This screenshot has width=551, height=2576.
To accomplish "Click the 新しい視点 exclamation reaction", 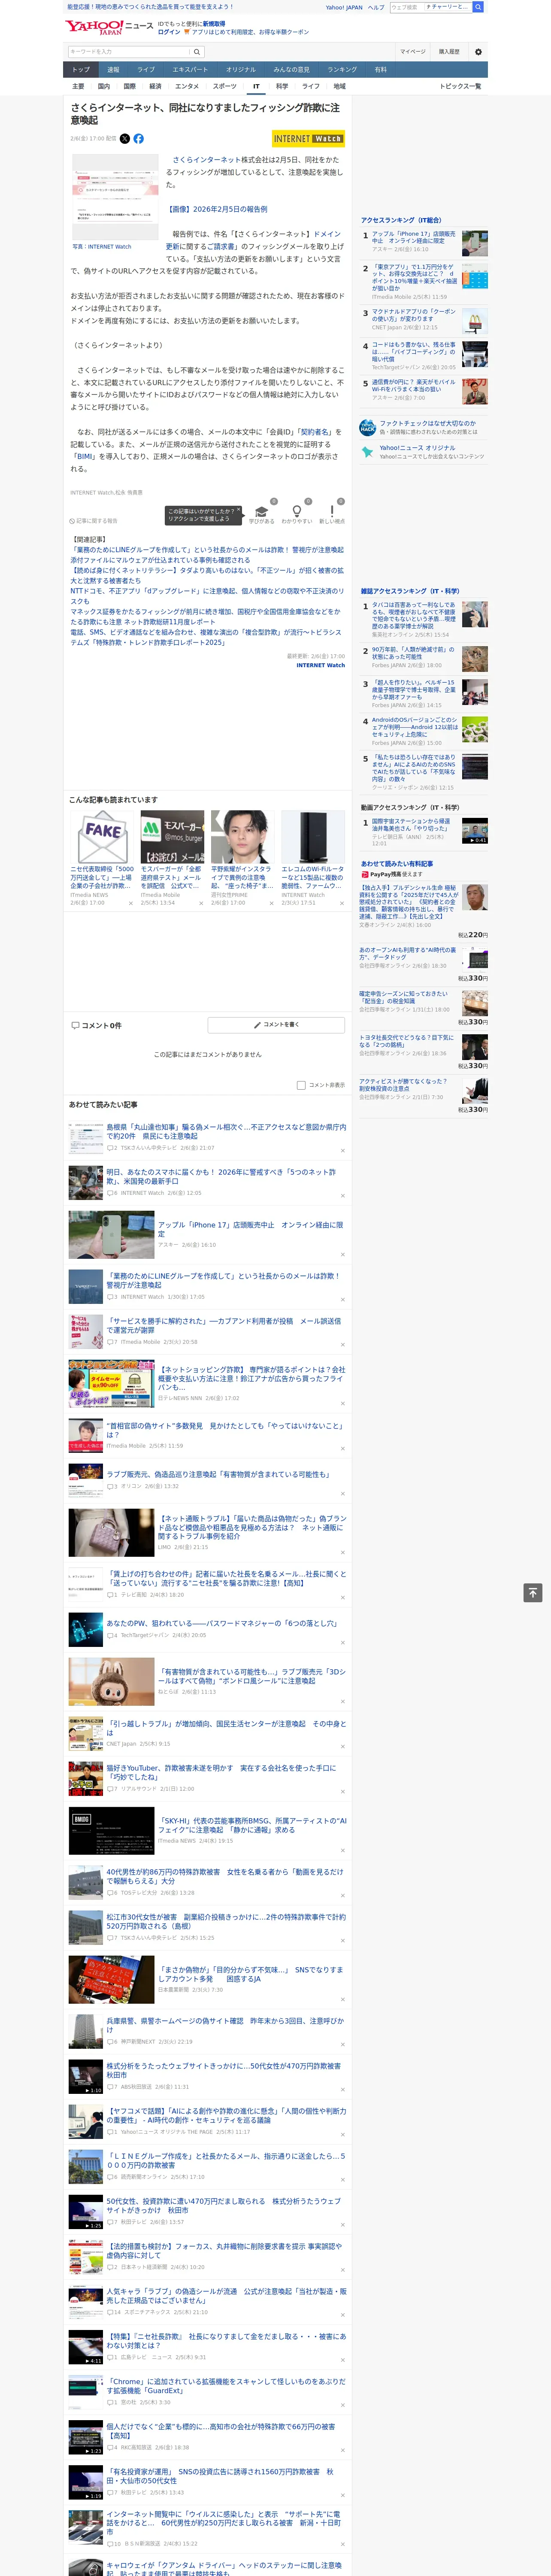I will (x=332, y=514).
